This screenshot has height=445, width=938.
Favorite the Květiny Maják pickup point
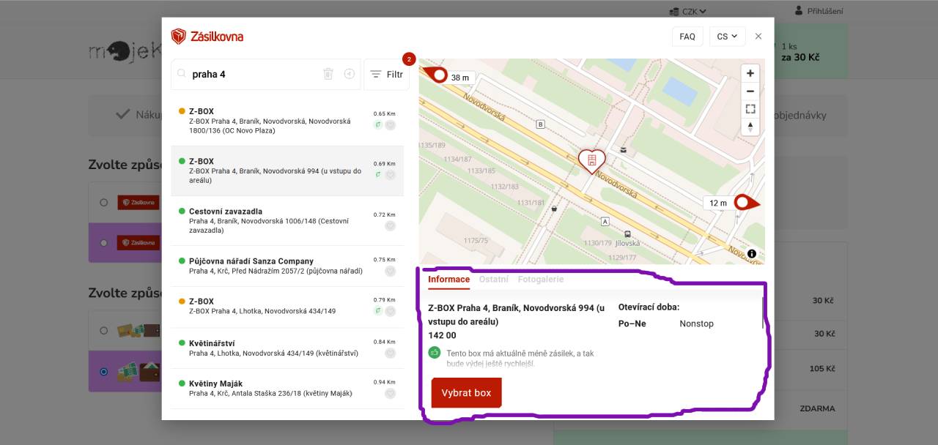click(391, 393)
